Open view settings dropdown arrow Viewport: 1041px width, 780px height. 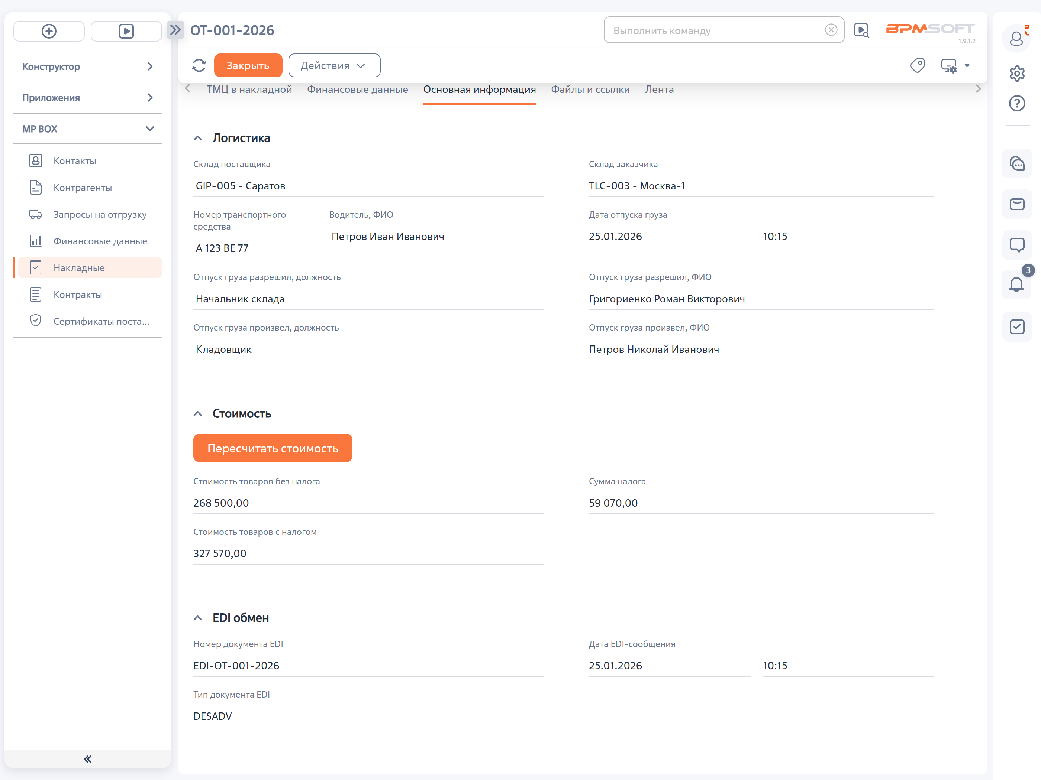(967, 65)
